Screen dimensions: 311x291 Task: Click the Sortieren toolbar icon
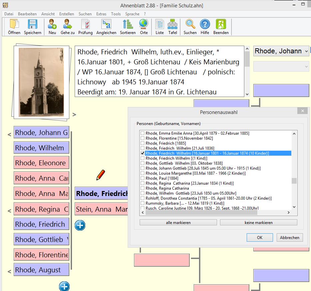click(128, 24)
